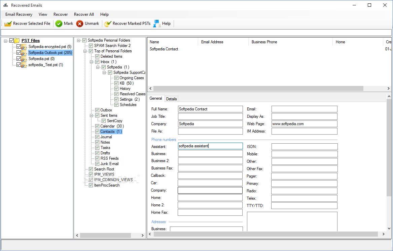Toggle the Calendar (30) checkbox
This screenshot has width=393, height=251.
click(97, 126)
